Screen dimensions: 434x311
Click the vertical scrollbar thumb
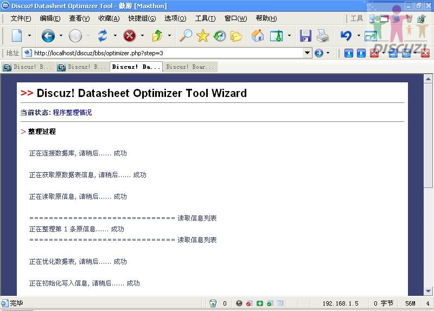(428, 135)
